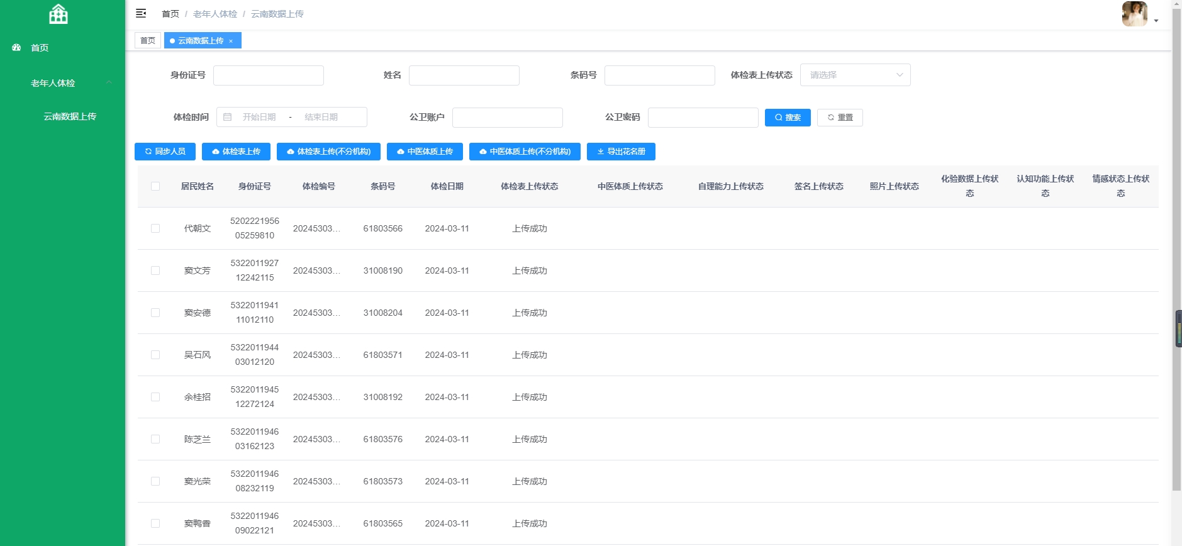1182x546 pixels.
Task: Pick the 开始日期 start date
Action: (259, 117)
